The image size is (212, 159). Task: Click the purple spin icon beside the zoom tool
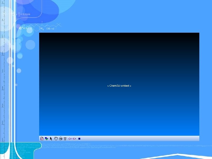click(x=70, y=139)
